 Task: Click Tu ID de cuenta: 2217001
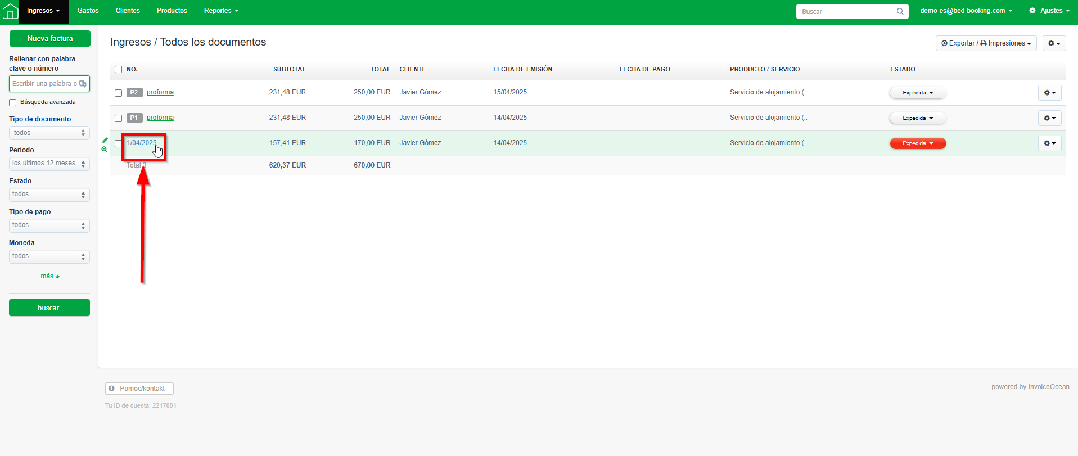(x=141, y=405)
